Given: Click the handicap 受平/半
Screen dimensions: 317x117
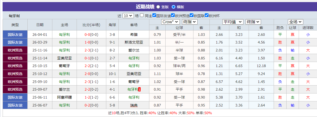Looking at the screenshot, I should click(179, 35).
